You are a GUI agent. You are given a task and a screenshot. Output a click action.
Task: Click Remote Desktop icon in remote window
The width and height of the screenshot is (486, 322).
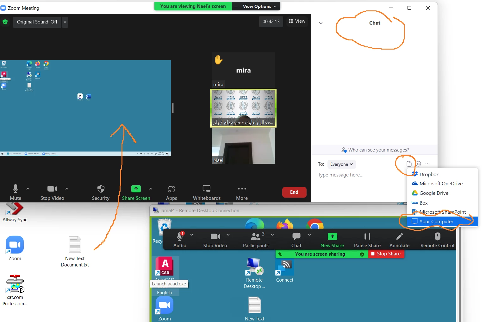point(254,273)
